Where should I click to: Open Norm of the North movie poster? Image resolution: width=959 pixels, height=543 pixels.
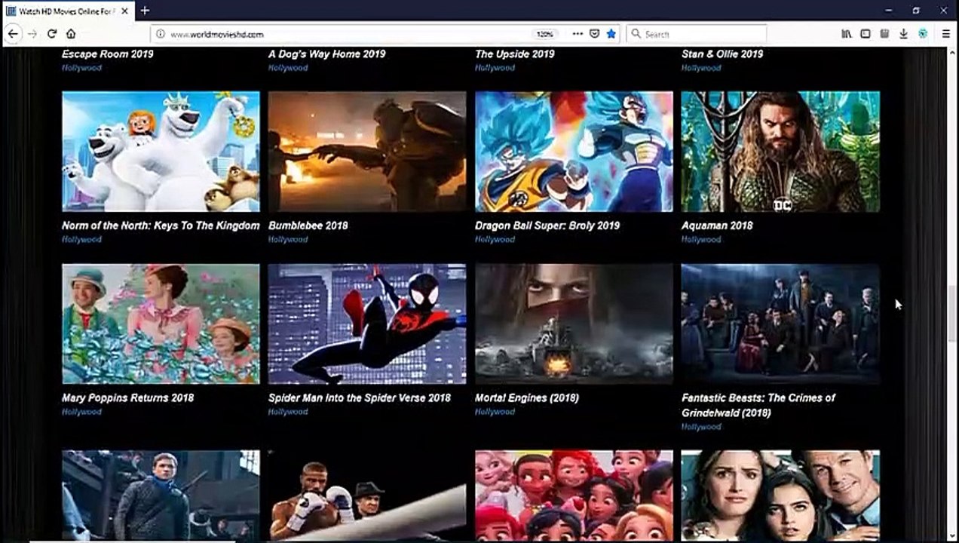pyautogui.click(x=161, y=152)
